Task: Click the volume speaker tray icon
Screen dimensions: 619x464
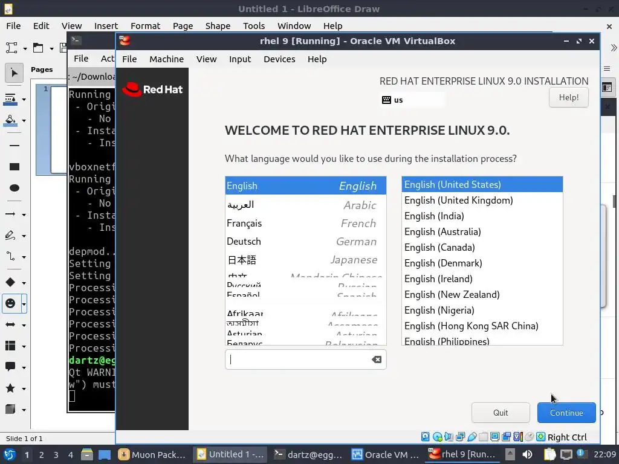Action: pos(527,454)
